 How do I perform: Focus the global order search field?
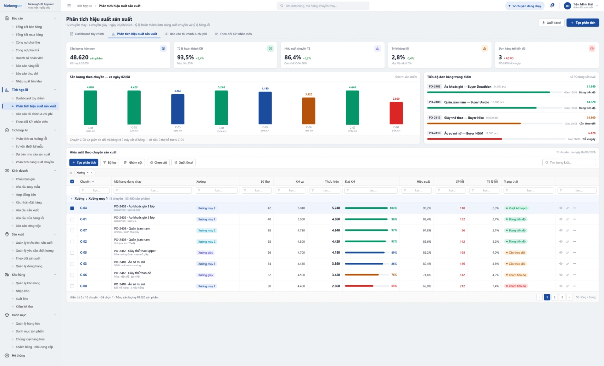coord(323,6)
